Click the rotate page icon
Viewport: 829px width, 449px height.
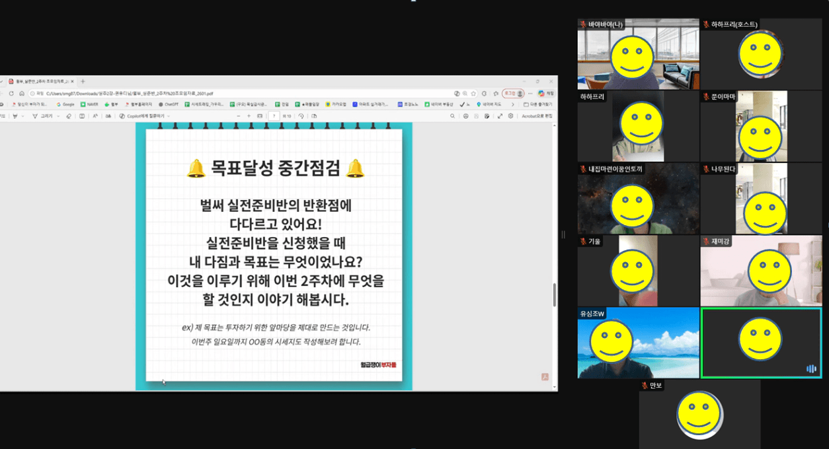point(301,116)
